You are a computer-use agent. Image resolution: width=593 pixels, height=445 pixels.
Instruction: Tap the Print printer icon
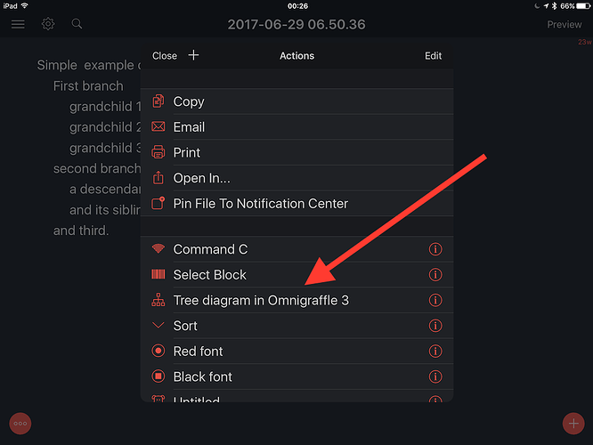[x=158, y=152]
